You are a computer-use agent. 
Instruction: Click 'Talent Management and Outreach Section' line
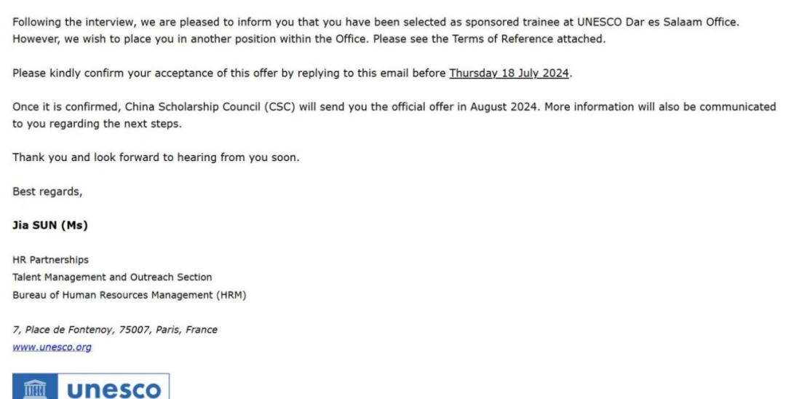pos(112,277)
